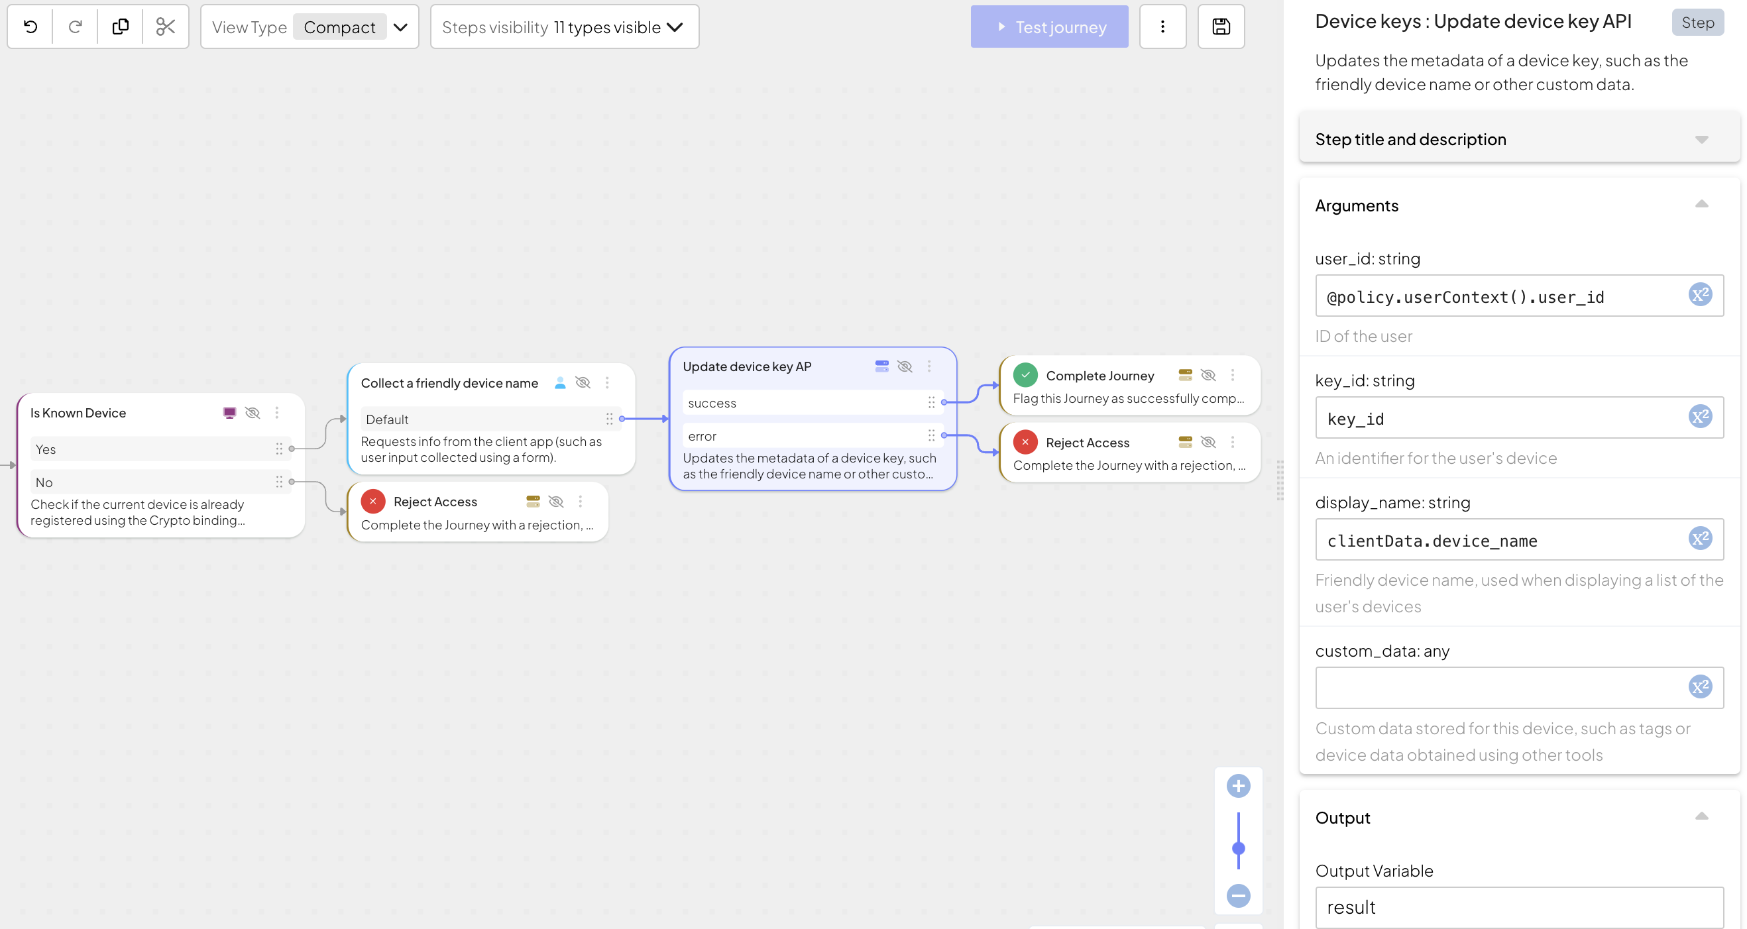Open three-dot menu on Collect friendly device name
This screenshot has width=1747, height=929.
607,382
